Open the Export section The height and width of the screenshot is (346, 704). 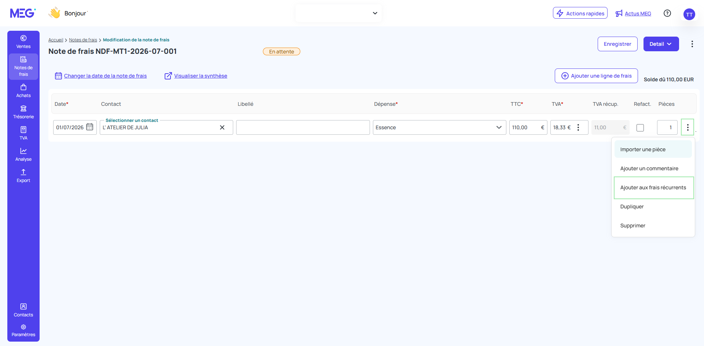pyautogui.click(x=23, y=176)
